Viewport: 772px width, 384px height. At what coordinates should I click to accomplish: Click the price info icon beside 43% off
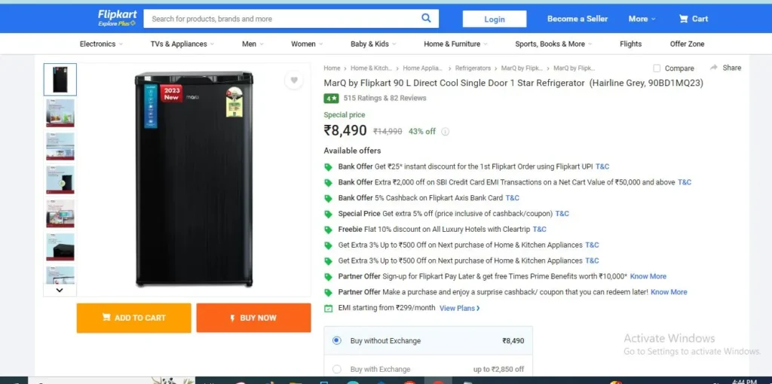[445, 131]
